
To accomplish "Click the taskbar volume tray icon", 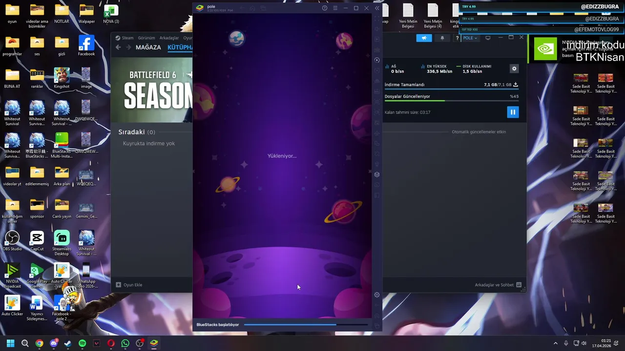I will (584, 343).
